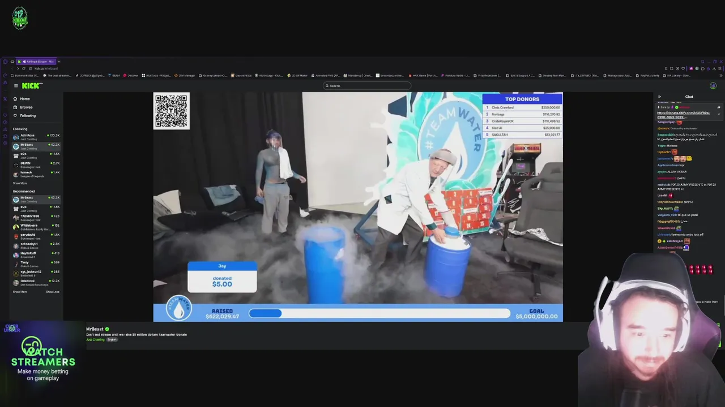Open the Discover bookmark
Screen dimensions: 725x407
[131, 76]
